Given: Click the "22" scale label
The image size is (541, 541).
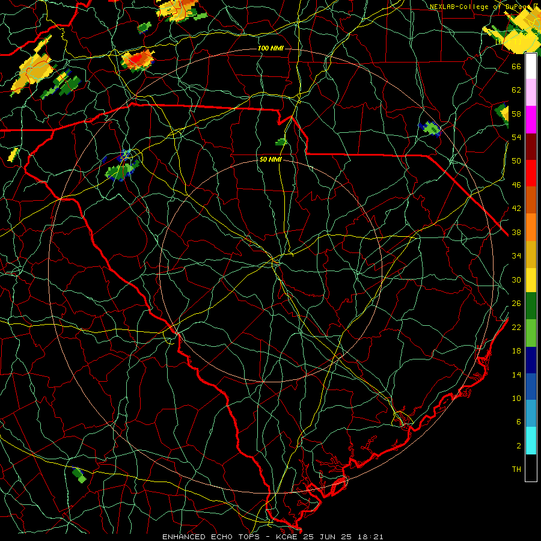Looking at the screenshot, I should [x=516, y=327].
